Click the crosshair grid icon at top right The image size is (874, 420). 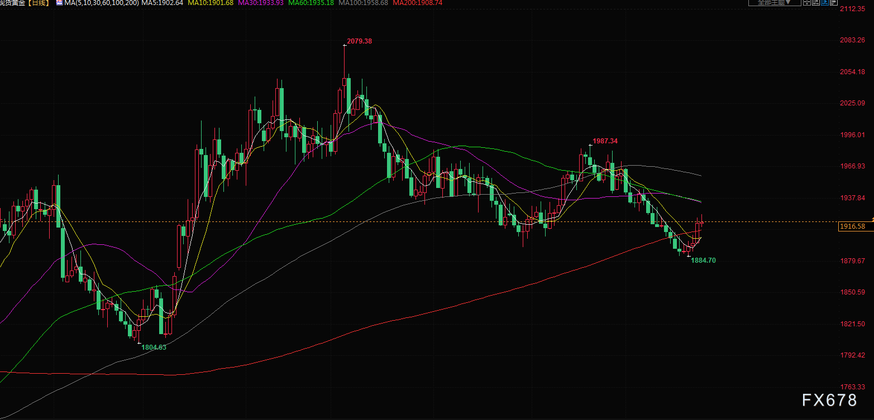[807, 2]
